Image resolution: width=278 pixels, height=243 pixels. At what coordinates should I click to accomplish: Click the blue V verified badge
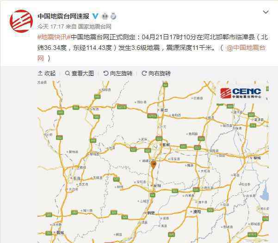click(95, 16)
